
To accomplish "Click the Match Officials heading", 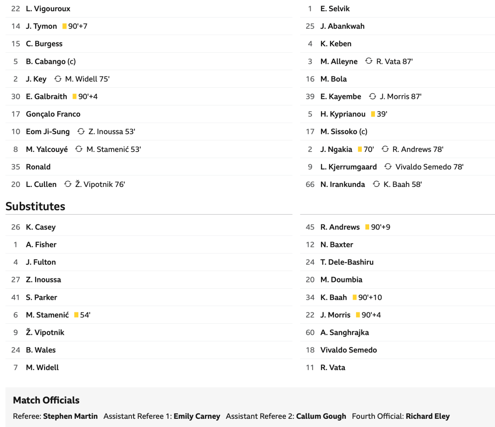I will click(x=46, y=400).
